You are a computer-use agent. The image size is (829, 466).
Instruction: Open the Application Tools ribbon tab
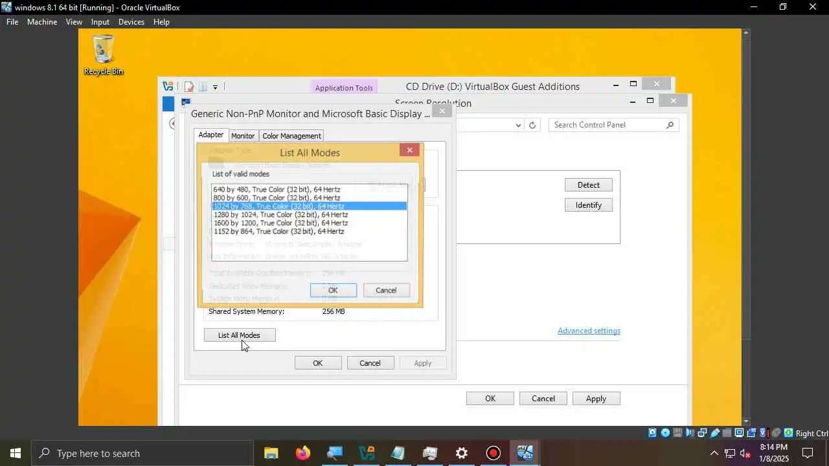(344, 87)
